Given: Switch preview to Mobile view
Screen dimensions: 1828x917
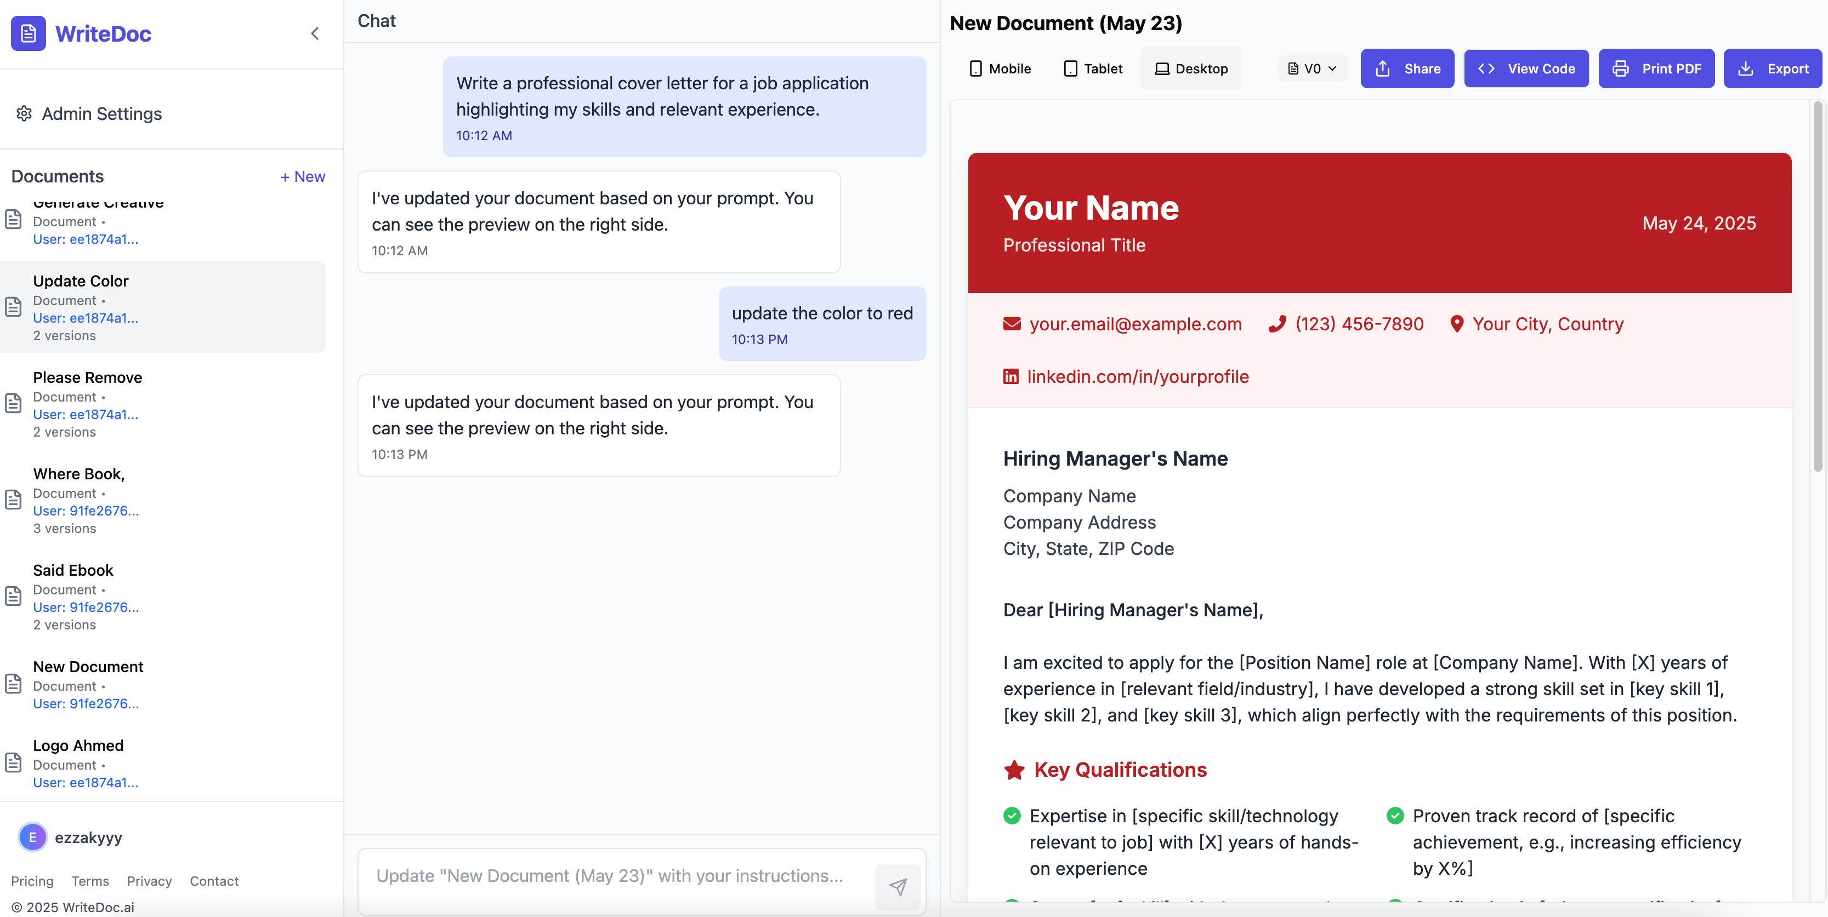Looking at the screenshot, I should pos(1000,69).
